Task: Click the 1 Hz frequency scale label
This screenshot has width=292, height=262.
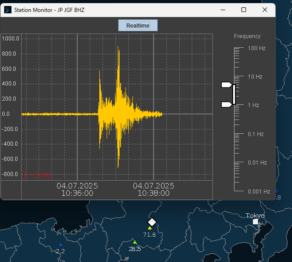Action: [x=253, y=105]
